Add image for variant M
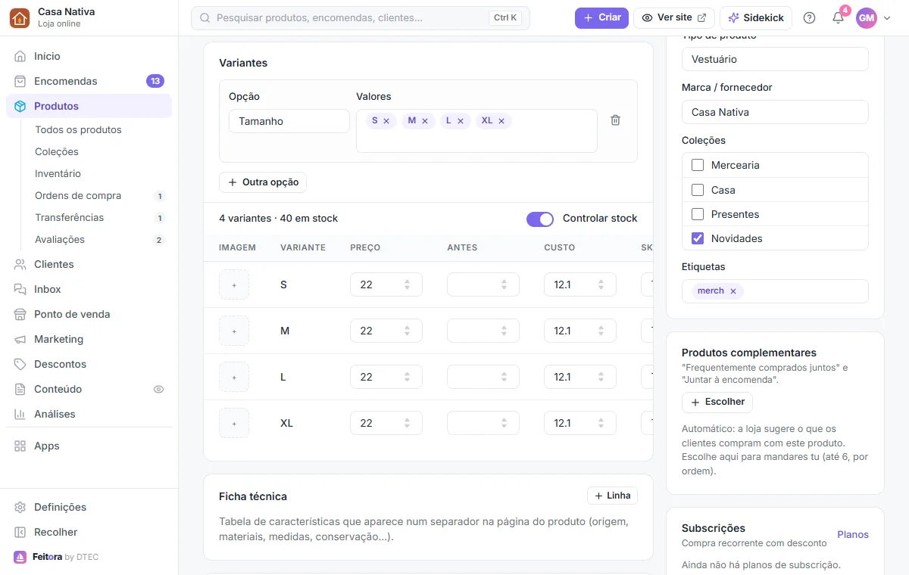The width and height of the screenshot is (909, 575). click(234, 331)
